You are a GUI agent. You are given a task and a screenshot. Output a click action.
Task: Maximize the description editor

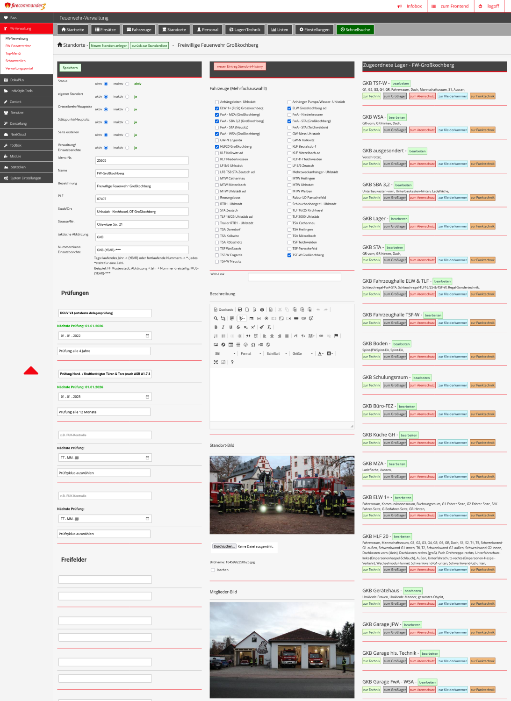click(x=216, y=362)
